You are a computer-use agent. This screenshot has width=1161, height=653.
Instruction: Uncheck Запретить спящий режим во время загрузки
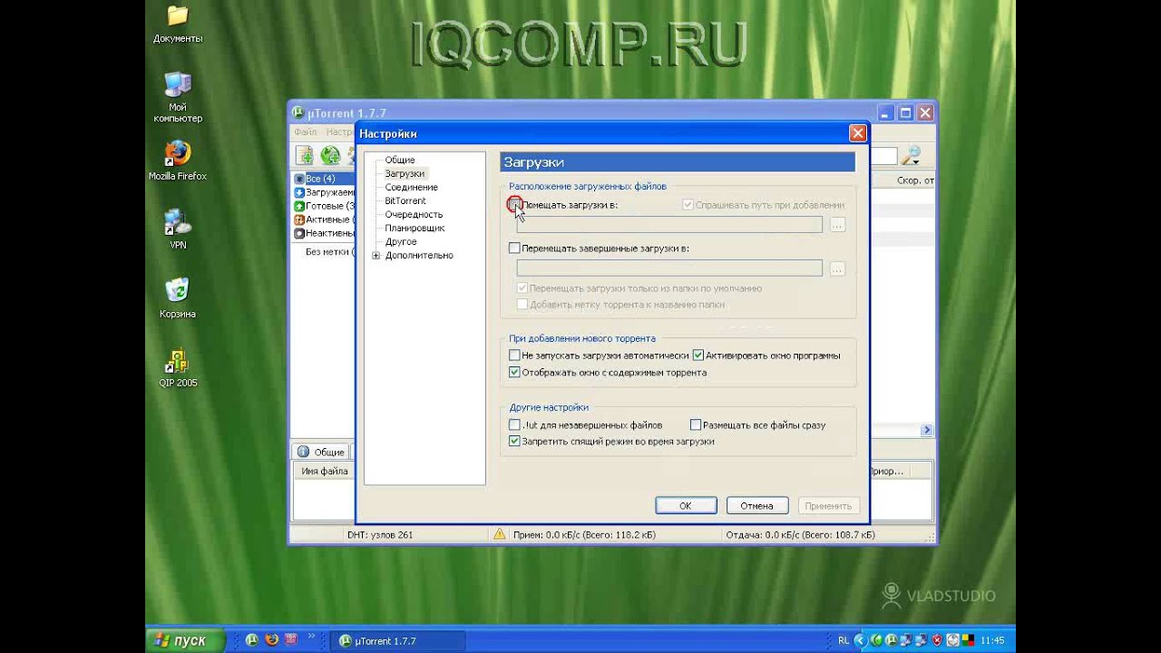[x=514, y=442]
